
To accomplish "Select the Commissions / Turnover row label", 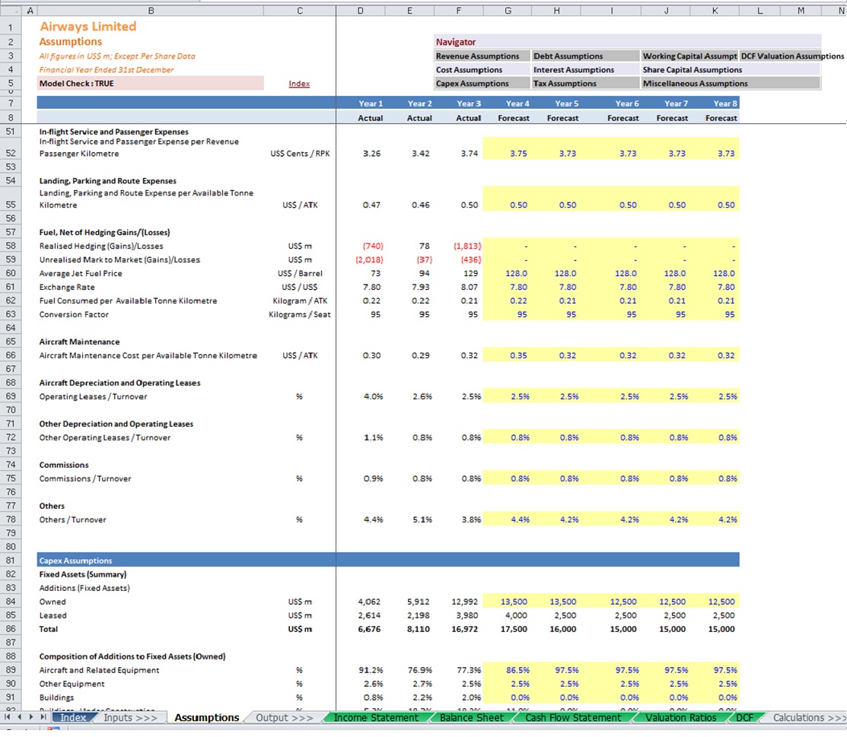I will 85,478.
